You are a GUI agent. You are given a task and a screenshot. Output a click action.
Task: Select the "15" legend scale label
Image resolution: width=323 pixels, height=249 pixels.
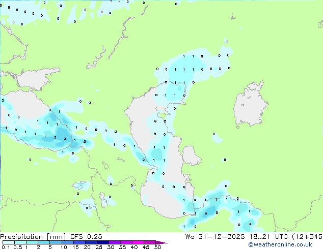click(x=75, y=247)
